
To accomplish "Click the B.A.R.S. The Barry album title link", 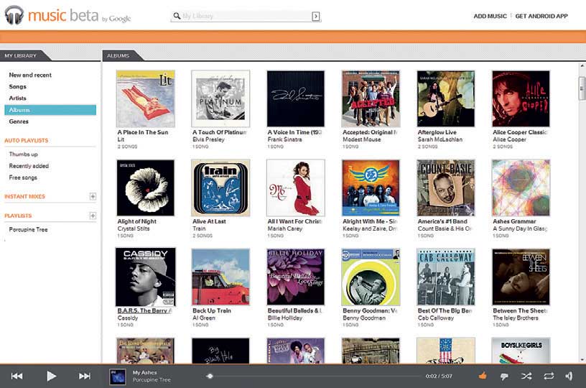I will tap(144, 310).
